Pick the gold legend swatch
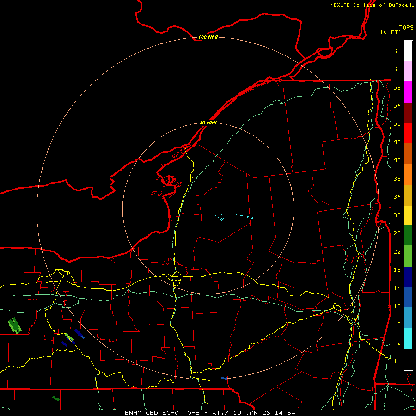 (408, 196)
